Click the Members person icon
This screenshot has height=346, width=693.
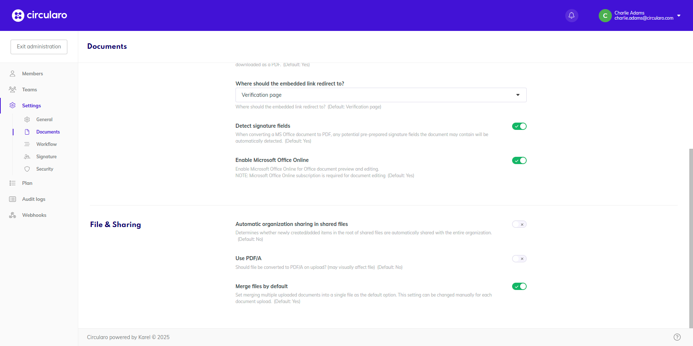coord(12,73)
